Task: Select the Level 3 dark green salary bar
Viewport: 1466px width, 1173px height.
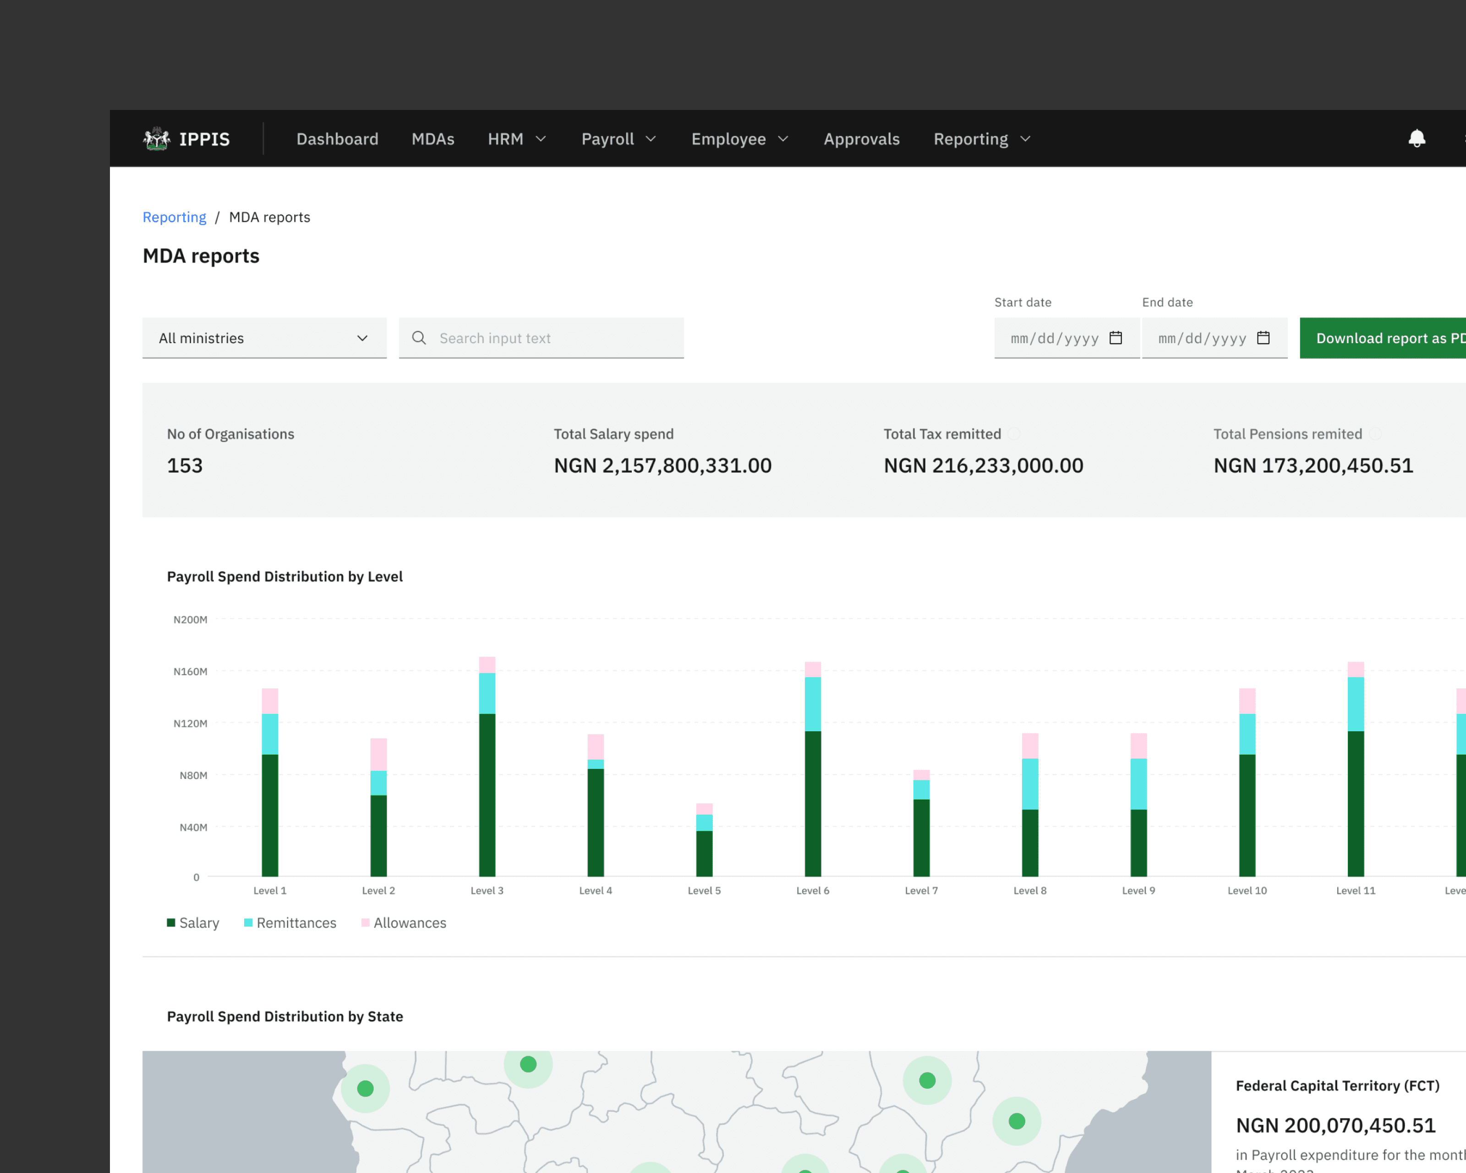Action: [487, 795]
